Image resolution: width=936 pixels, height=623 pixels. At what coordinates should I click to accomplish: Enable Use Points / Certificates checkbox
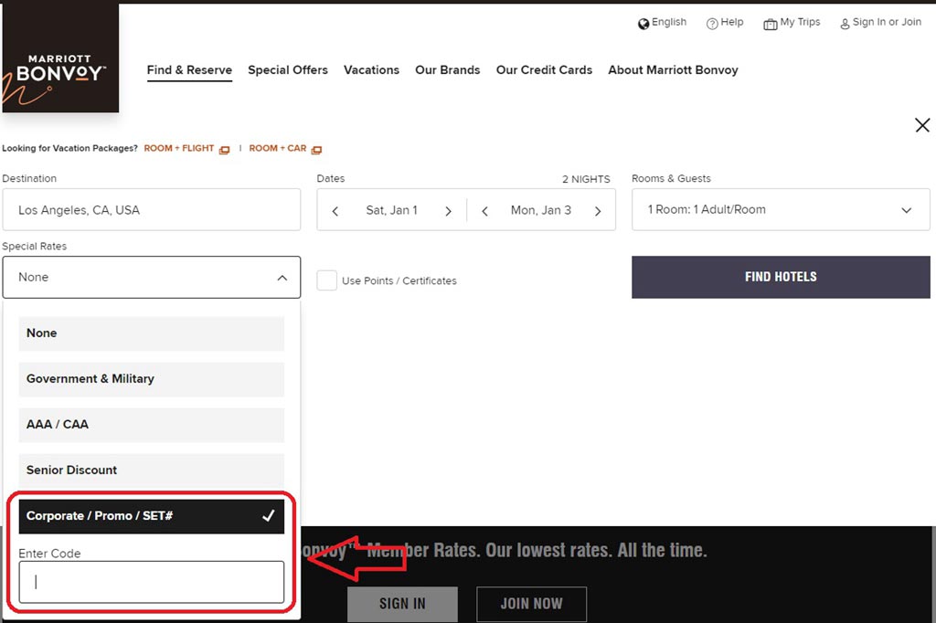pyautogui.click(x=326, y=280)
